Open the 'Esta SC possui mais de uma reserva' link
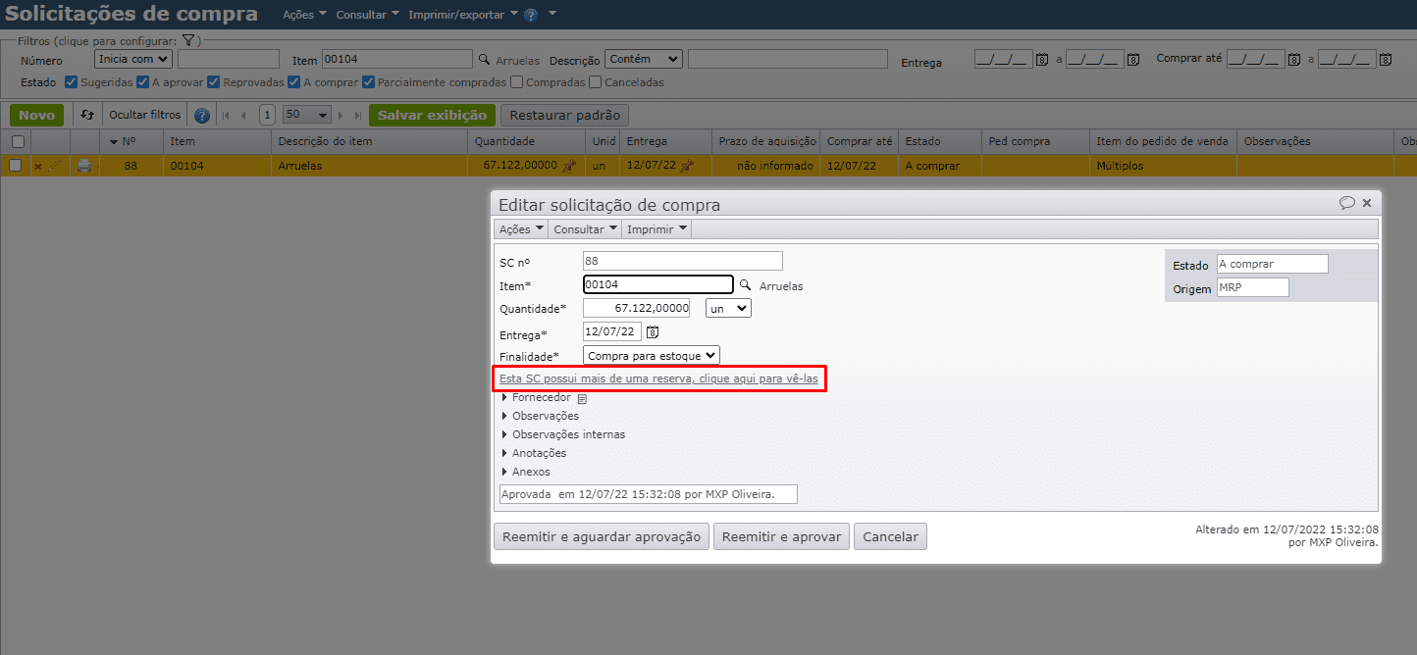The width and height of the screenshot is (1417, 655). (x=658, y=378)
